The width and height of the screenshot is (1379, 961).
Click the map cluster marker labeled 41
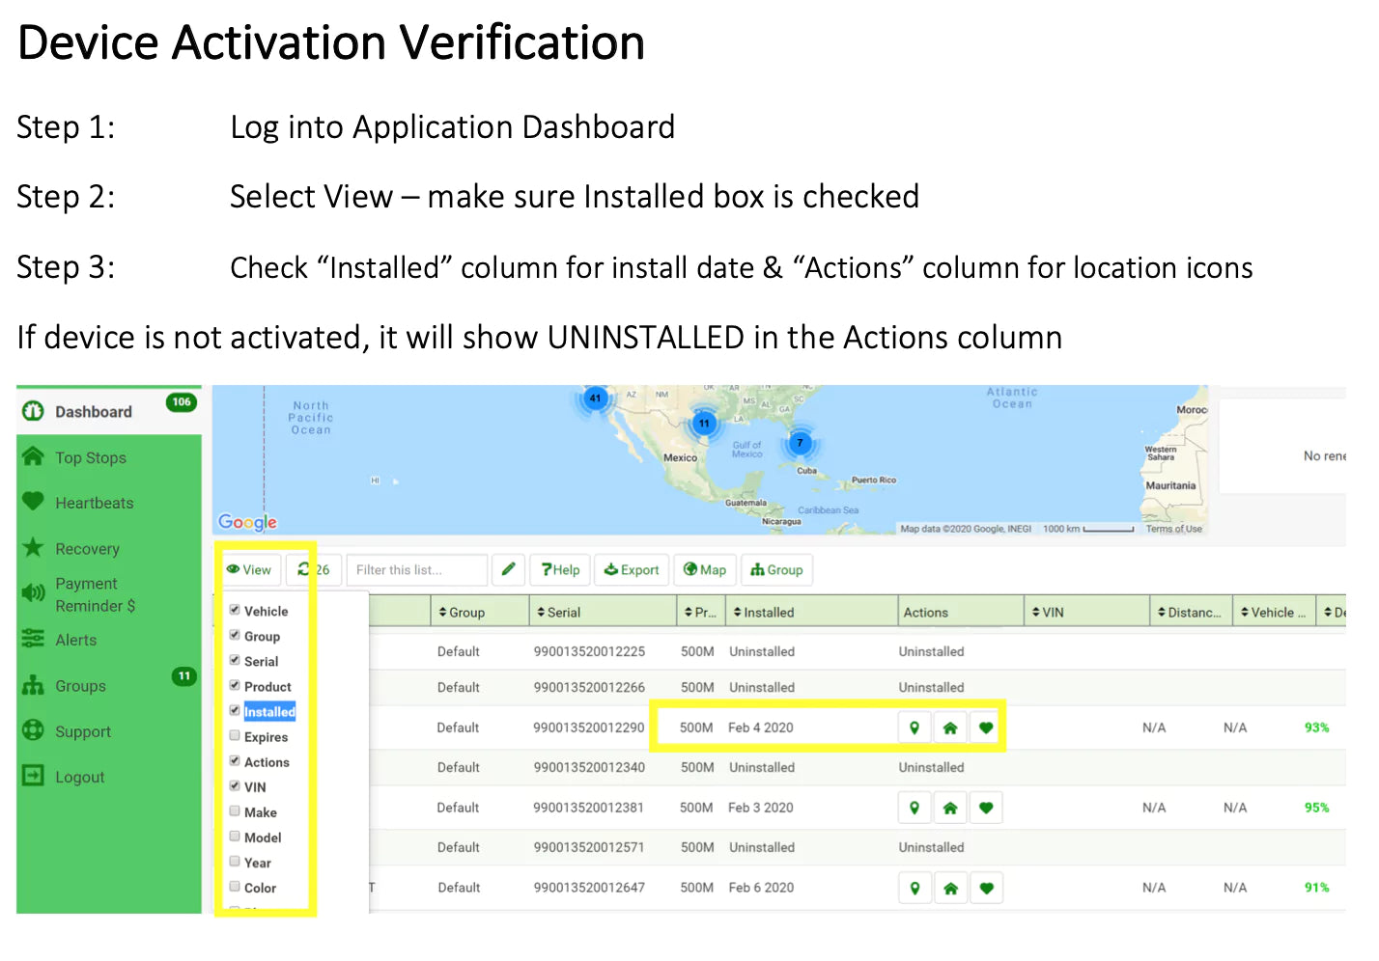595,398
